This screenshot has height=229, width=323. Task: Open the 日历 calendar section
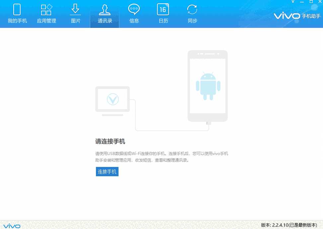click(x=163, y=13)
